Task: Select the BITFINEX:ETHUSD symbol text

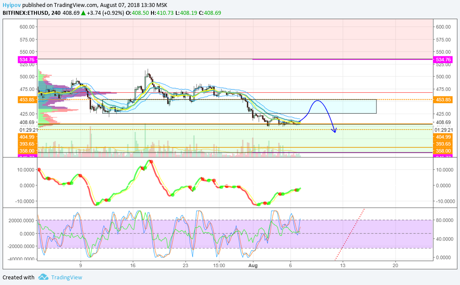Action: (x=26, y=13)
